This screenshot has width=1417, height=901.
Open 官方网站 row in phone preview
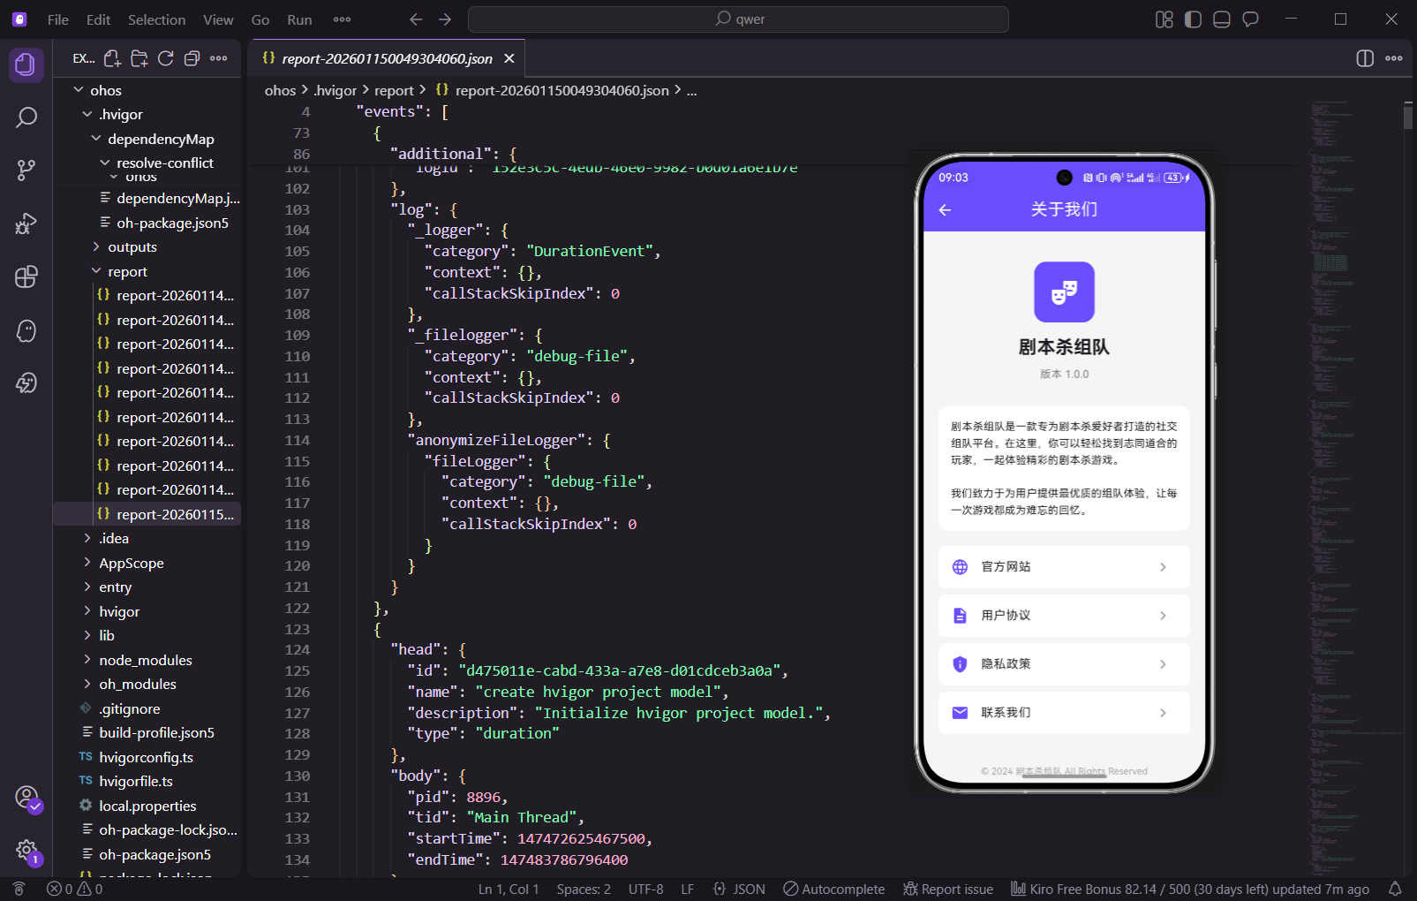(1064, 567)
